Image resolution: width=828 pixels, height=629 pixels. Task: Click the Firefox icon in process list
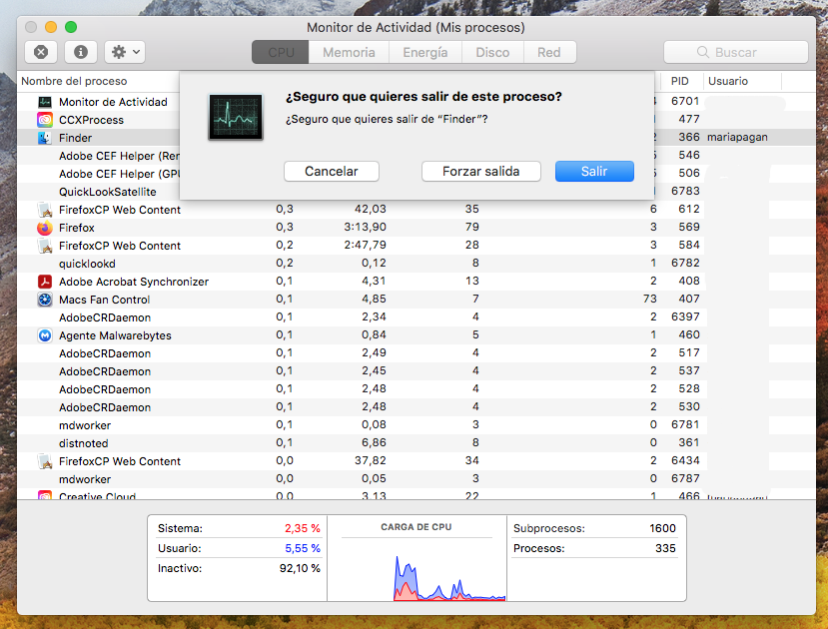[x=45, y=228]
